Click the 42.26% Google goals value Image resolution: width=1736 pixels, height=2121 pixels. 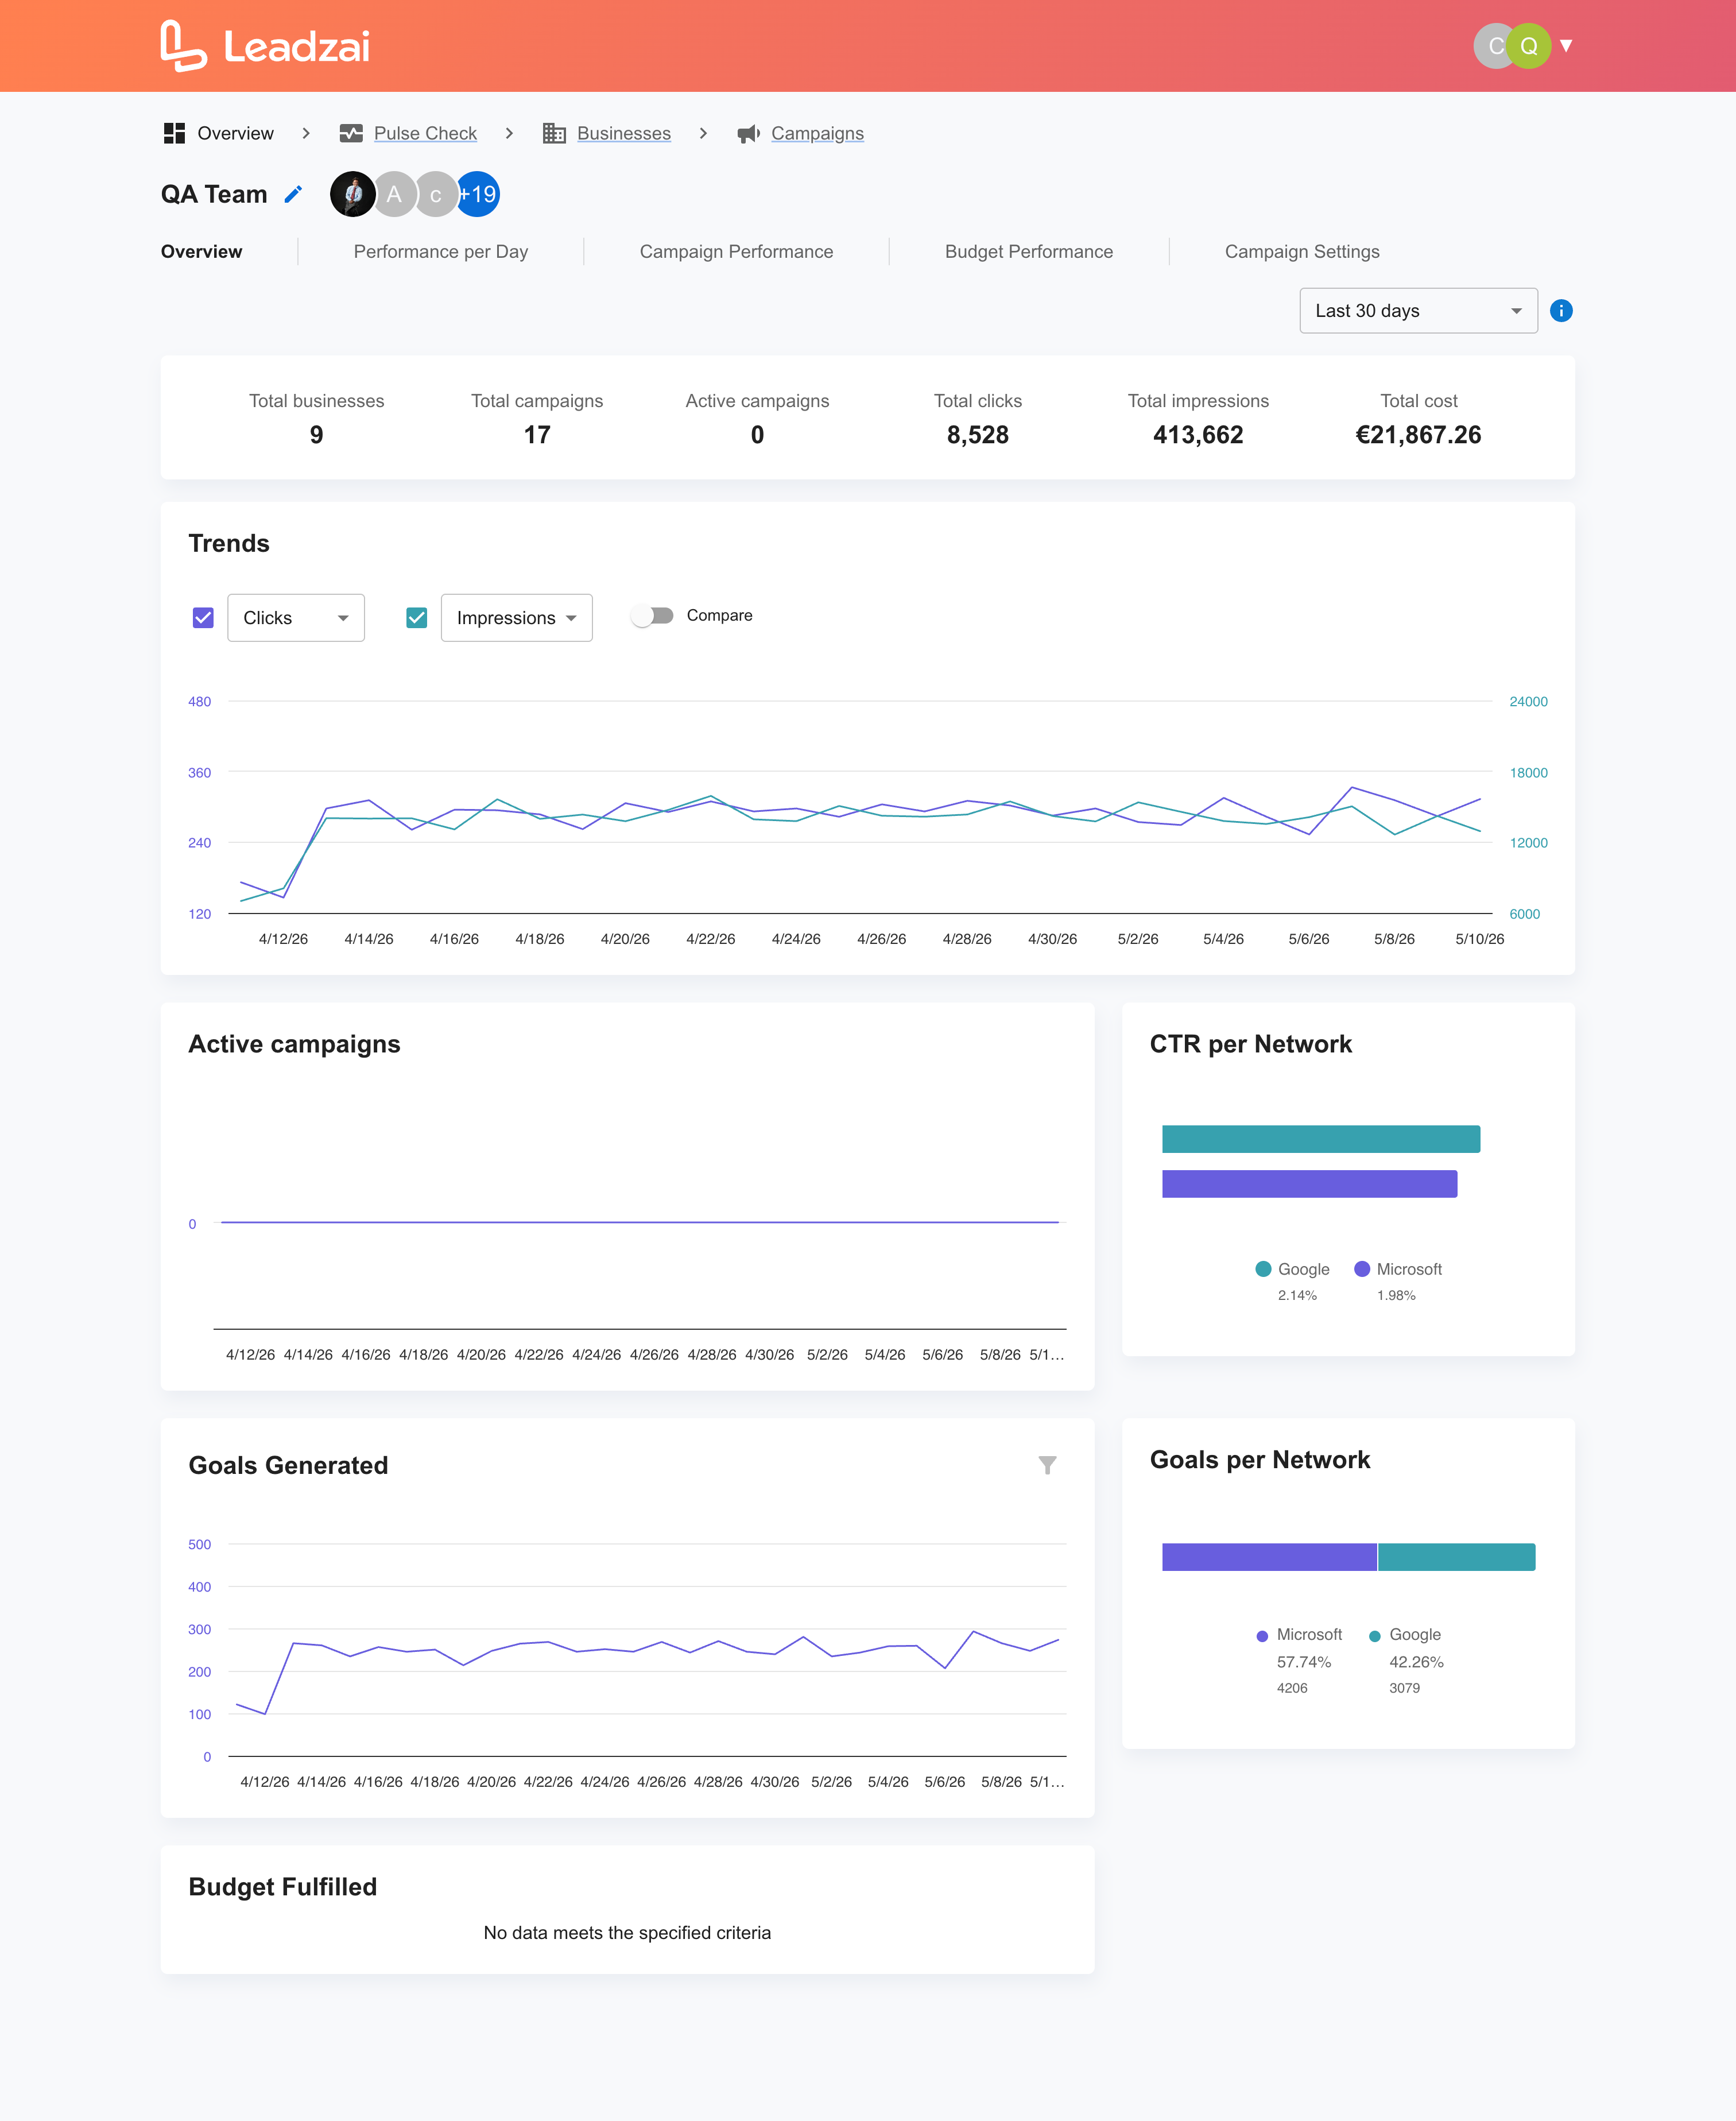pos(1416,1662)
